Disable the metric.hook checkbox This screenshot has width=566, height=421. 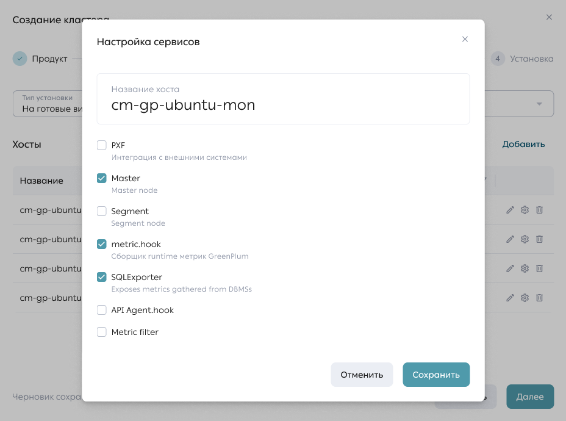[102, 244]
